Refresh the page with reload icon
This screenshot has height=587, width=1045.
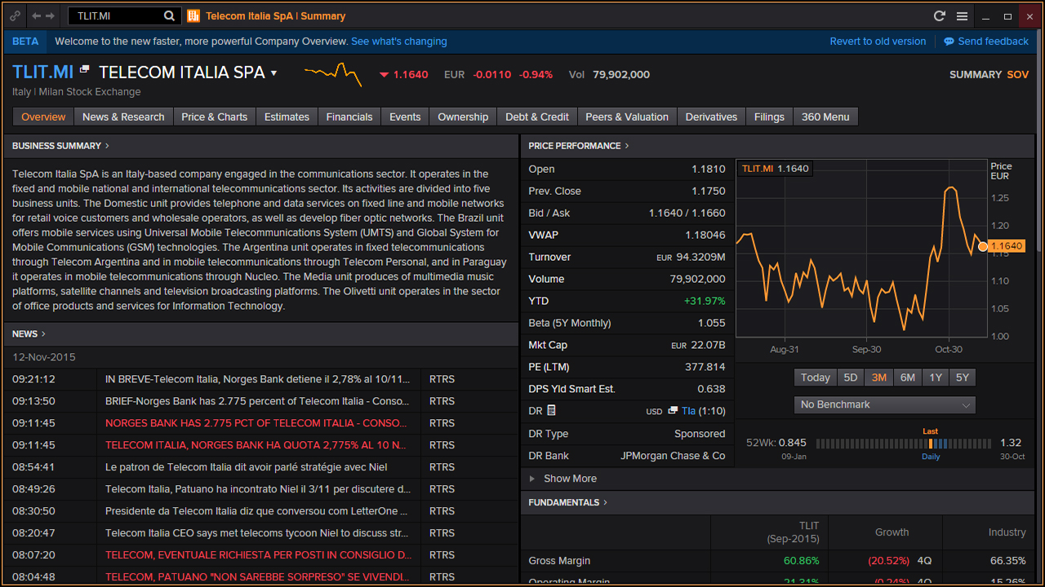tap(940, 15)
